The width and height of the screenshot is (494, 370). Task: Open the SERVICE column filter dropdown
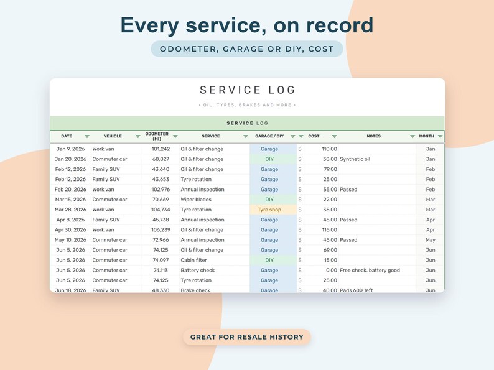click(246, 136)
